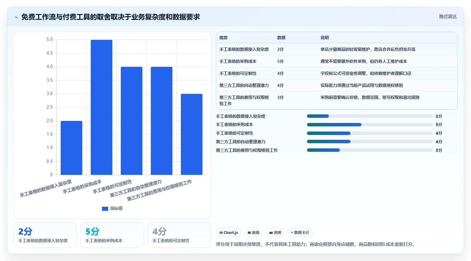Click progress bar for 第三方工具的费用与权限核验工作
Image resolution: width=471 pixels, height=261 pixels.
tap(370, 150)
